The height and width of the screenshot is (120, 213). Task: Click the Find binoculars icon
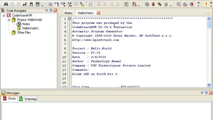click(6, 4)
